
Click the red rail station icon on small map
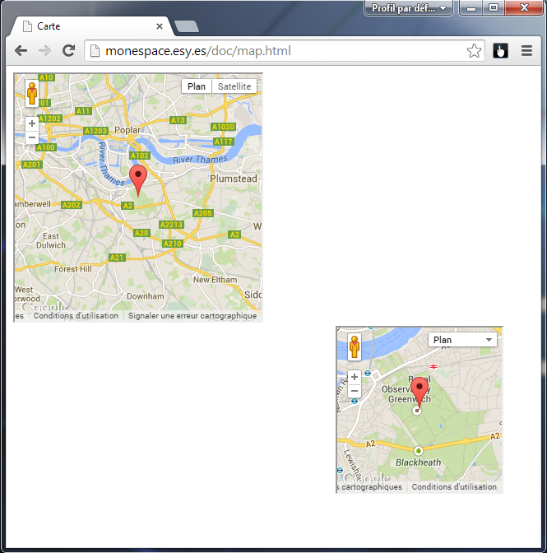[433, 367]
